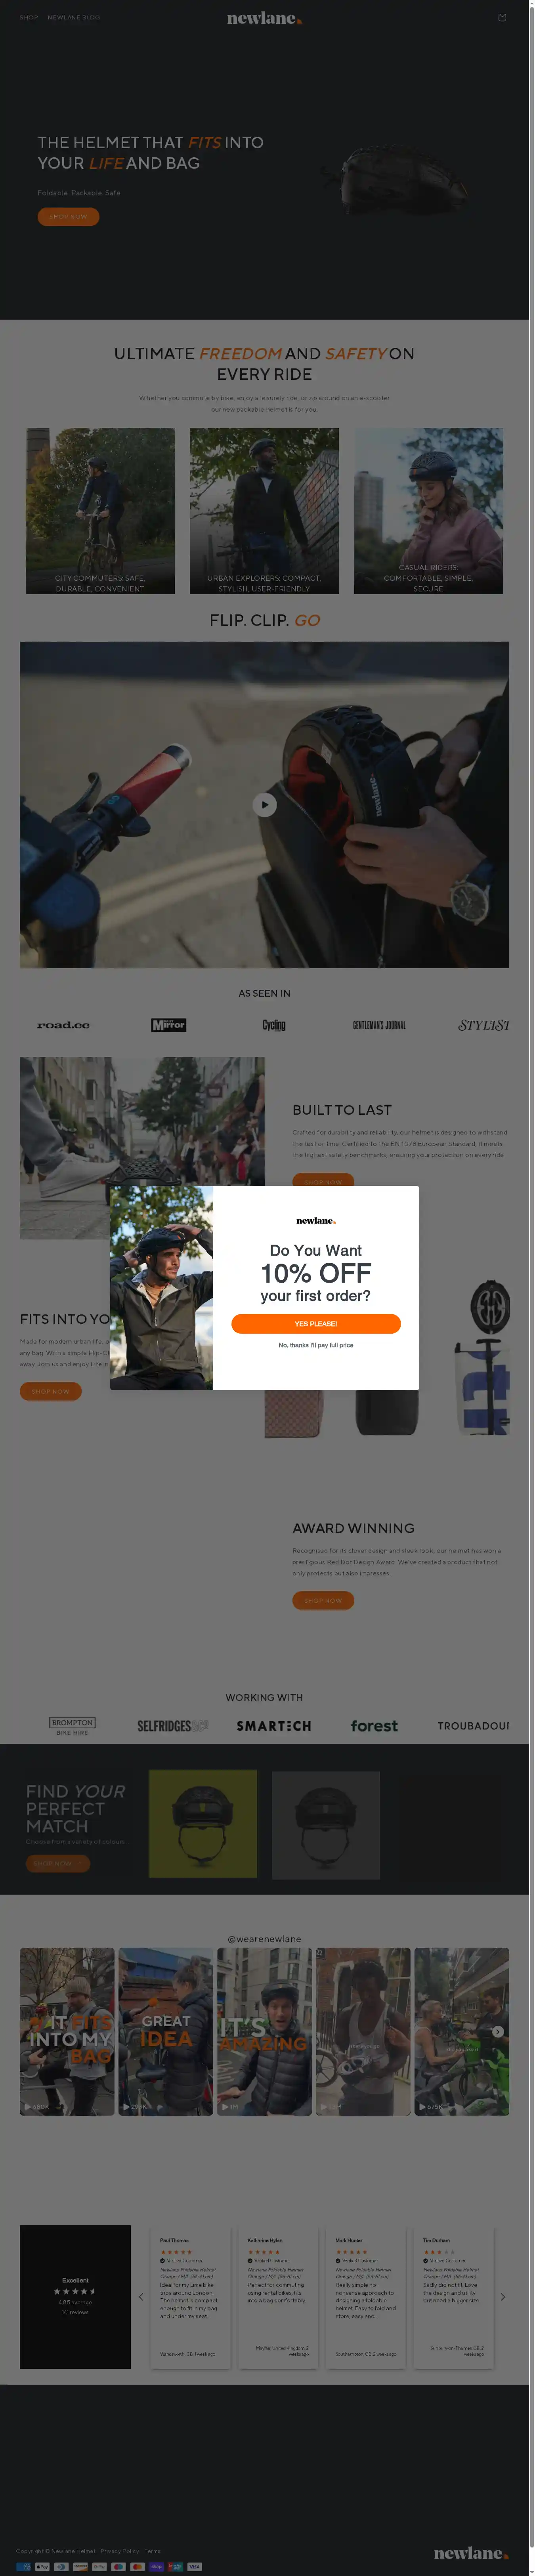Screen dimensions: 535x2576
Task: Open the road.cc press logo
Action: pos(63,1025)
